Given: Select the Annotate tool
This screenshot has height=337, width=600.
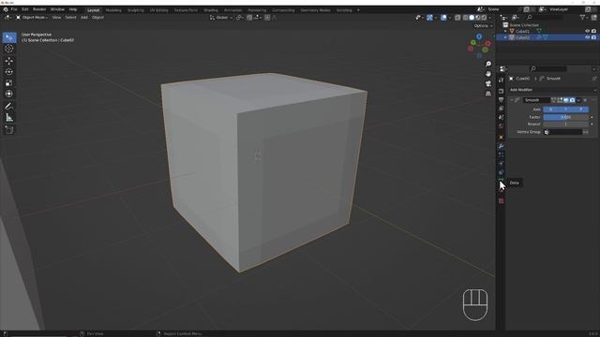Looking at the screenshot, I should tap(9, 107).
